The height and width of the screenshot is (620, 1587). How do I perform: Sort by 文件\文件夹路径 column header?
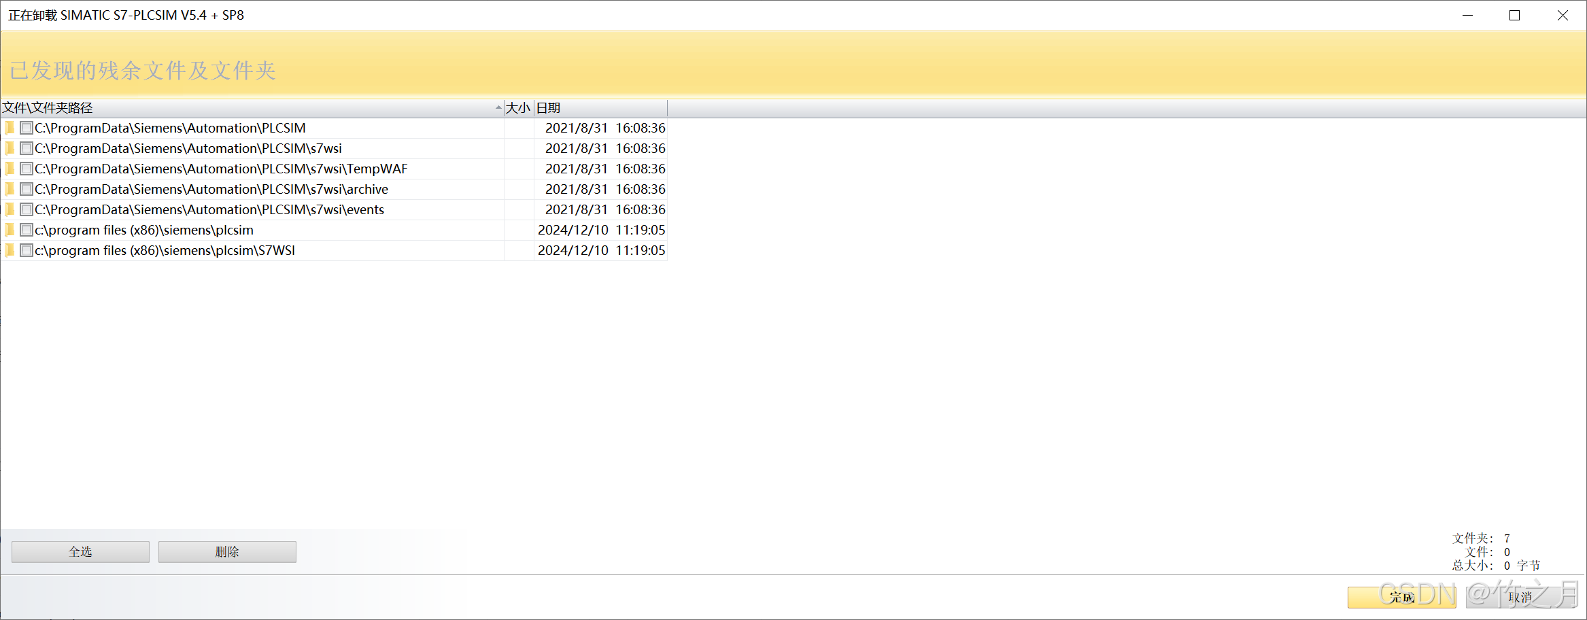coord(252,108)
